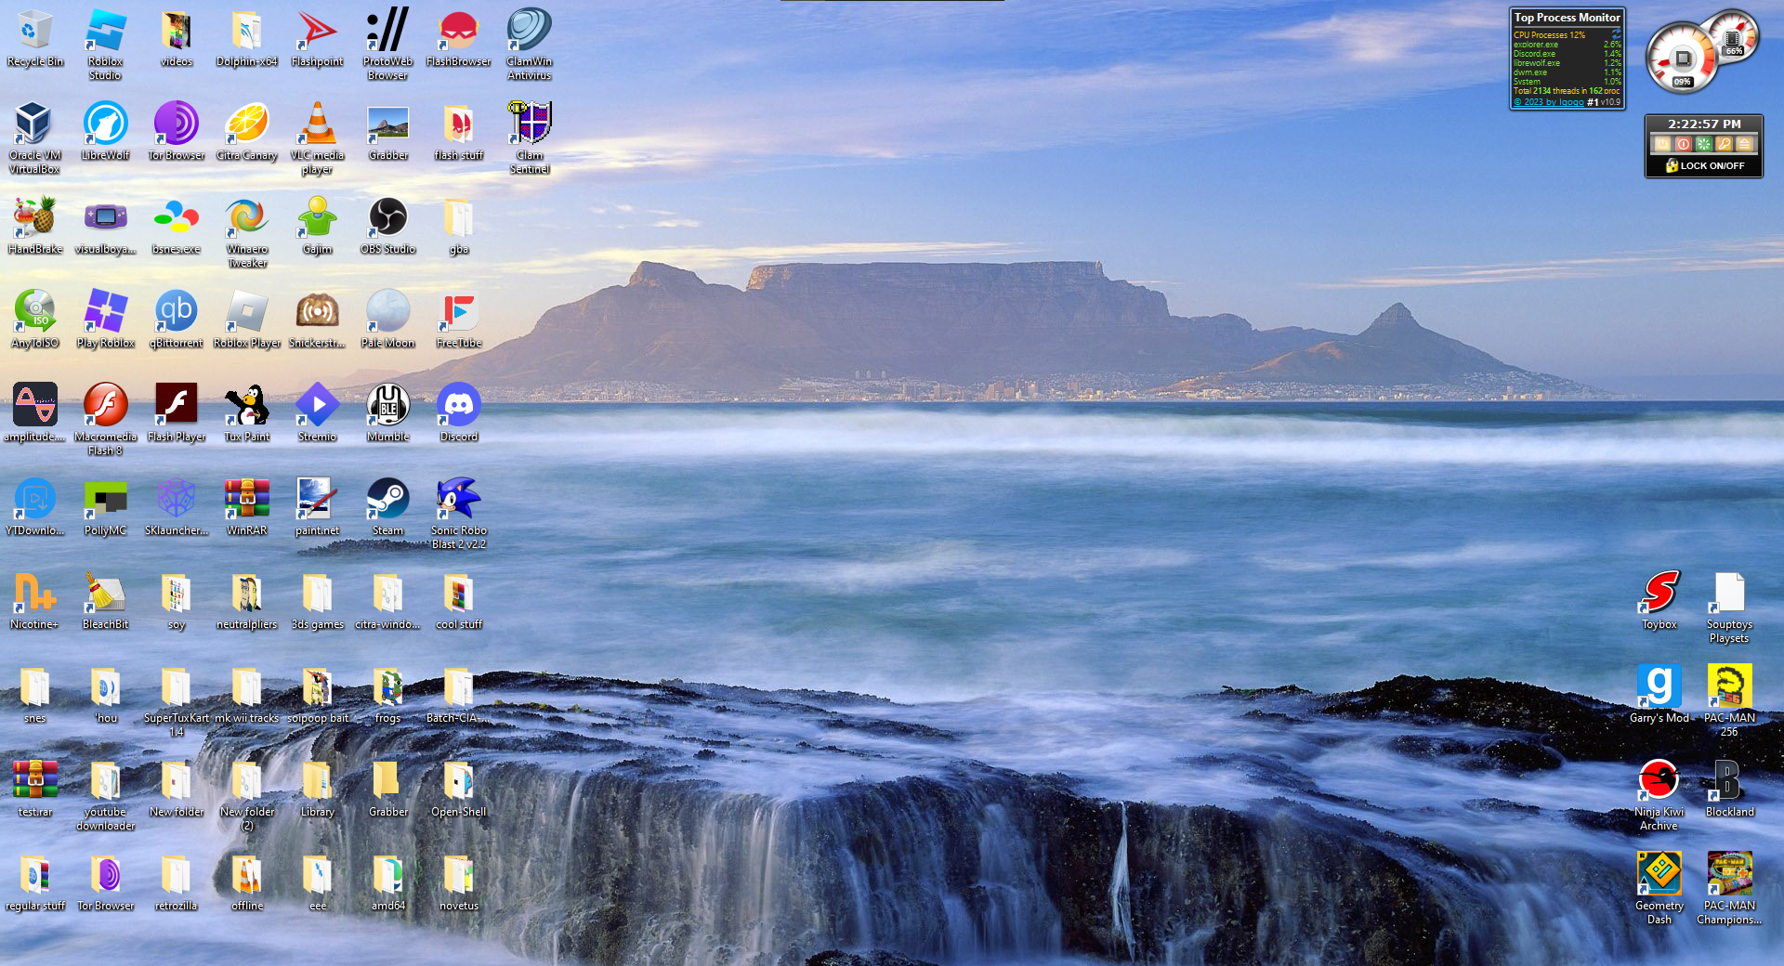Open VLC media player shortcut
The height and width of the screenshot is (966, 1784).
click(x=317, y=124)
